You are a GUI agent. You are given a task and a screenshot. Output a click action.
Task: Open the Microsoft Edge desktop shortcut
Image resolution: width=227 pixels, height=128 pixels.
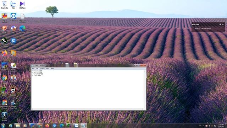22,30
